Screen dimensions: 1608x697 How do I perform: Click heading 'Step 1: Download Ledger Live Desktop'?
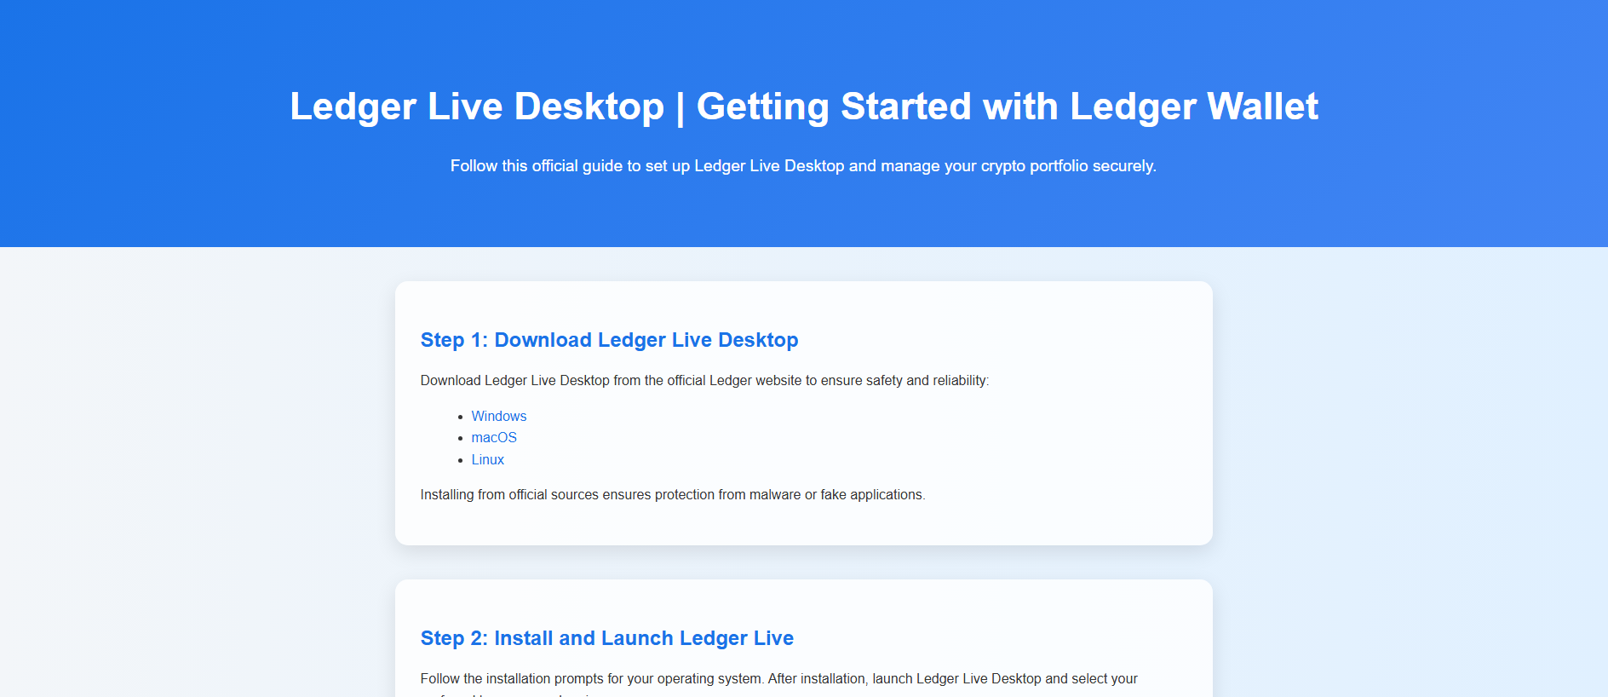[x=609, y=340]
